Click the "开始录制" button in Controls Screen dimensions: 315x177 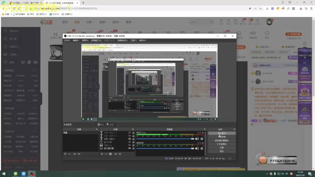point(222,137)
